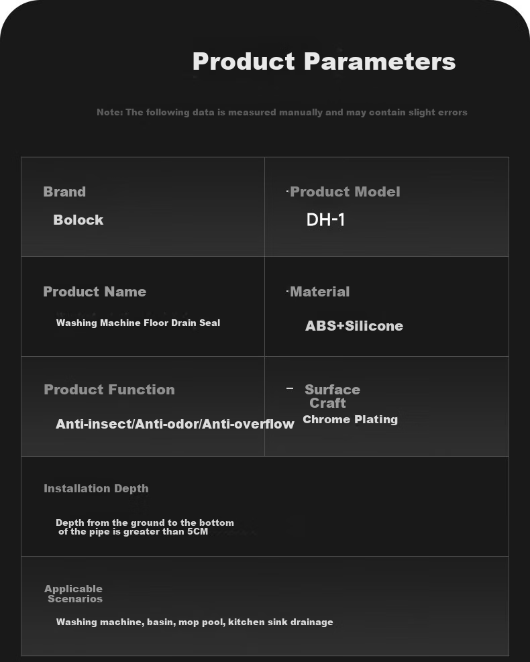Select Anti-insect/Anti-odor/Anti-overflow text
Screen dimensions: 530x662
(175, 424)
